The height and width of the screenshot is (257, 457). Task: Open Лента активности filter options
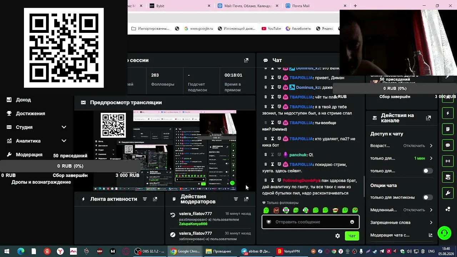tap(145, 199)
